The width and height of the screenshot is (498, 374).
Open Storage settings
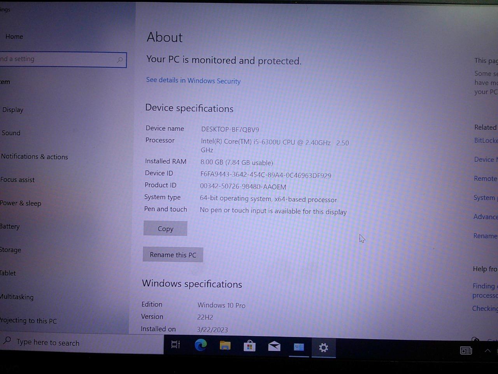pos(11,250)
